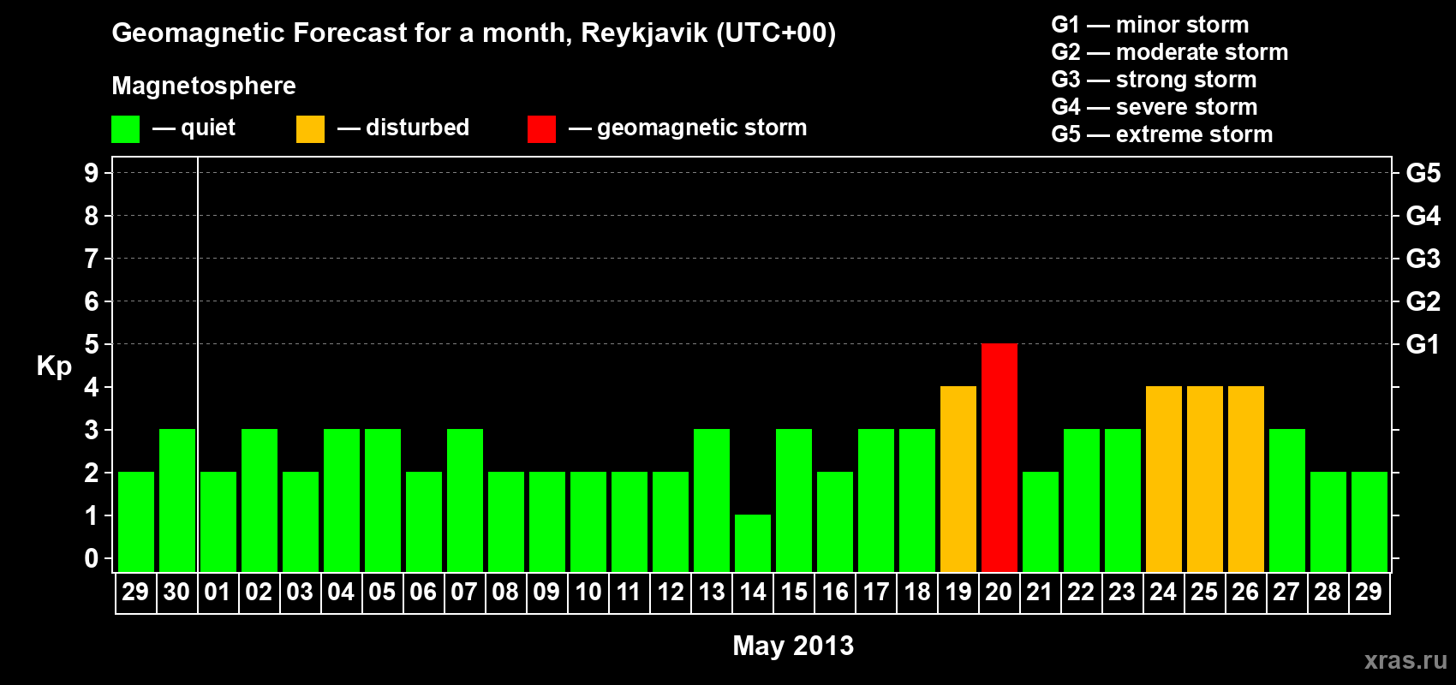The image size is (1456, 685).
Task: Click the Kp value 5 axis tick
Action: point(92,344)
